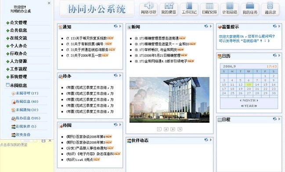Open 通讯录 toolbar icon

click(x=270, y=9)
